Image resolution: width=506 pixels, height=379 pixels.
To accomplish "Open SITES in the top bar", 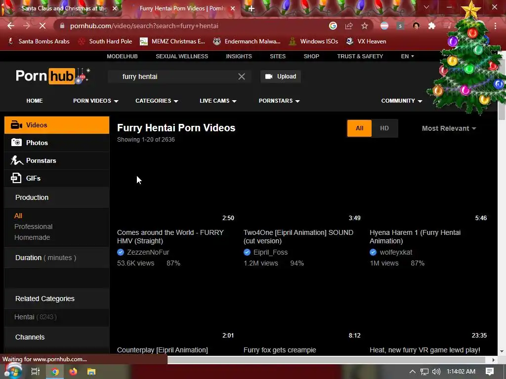I will click(x=278, y=56).
